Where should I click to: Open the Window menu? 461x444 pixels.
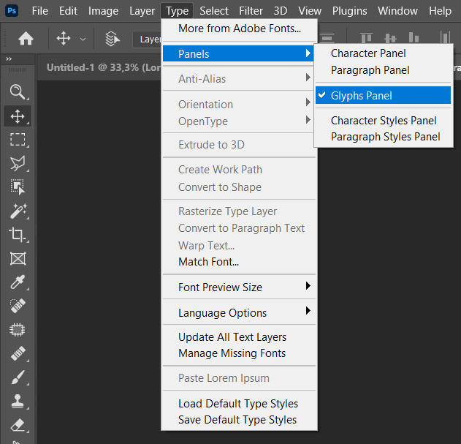click(x=397, y=11)
